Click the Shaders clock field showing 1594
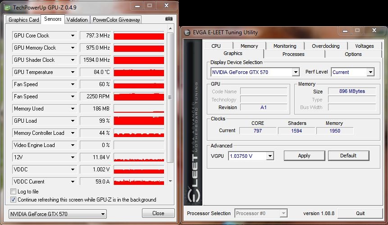 (297, 131)
